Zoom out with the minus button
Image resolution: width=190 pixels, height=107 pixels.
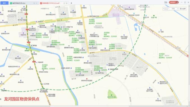168,9
